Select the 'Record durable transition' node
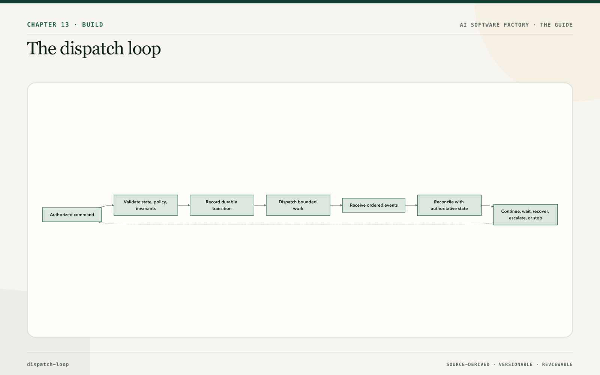Image resolution: width=600 pixels, height=375 pixels. (222, 205)
